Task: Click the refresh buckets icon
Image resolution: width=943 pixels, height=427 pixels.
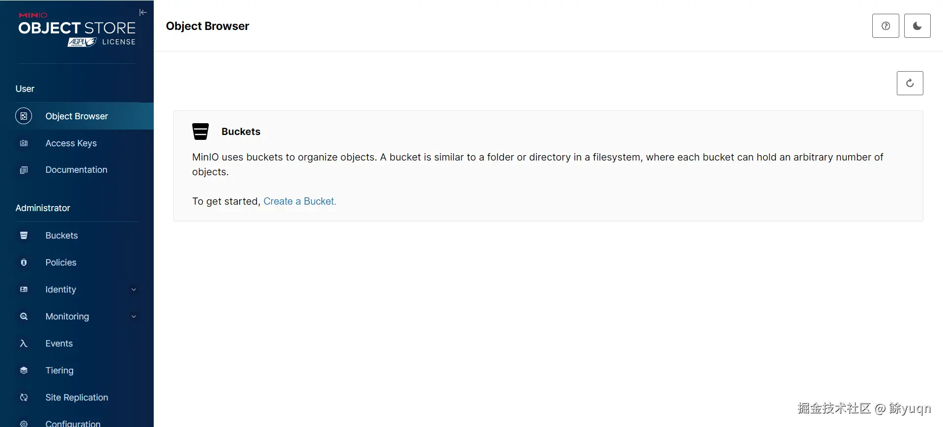Action: (910, 83)
